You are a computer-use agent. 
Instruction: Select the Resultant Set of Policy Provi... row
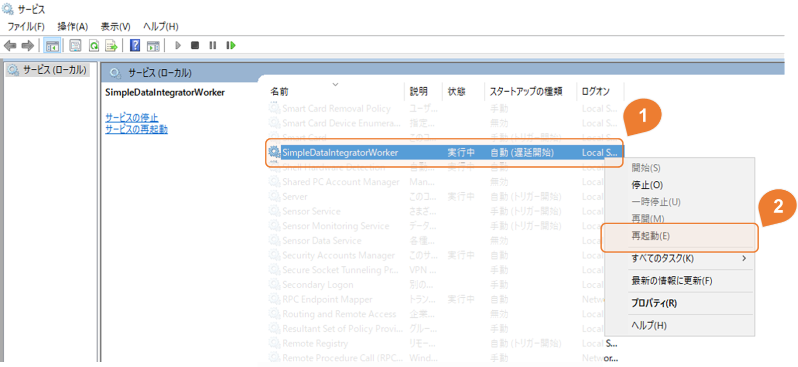coord(436,329)
